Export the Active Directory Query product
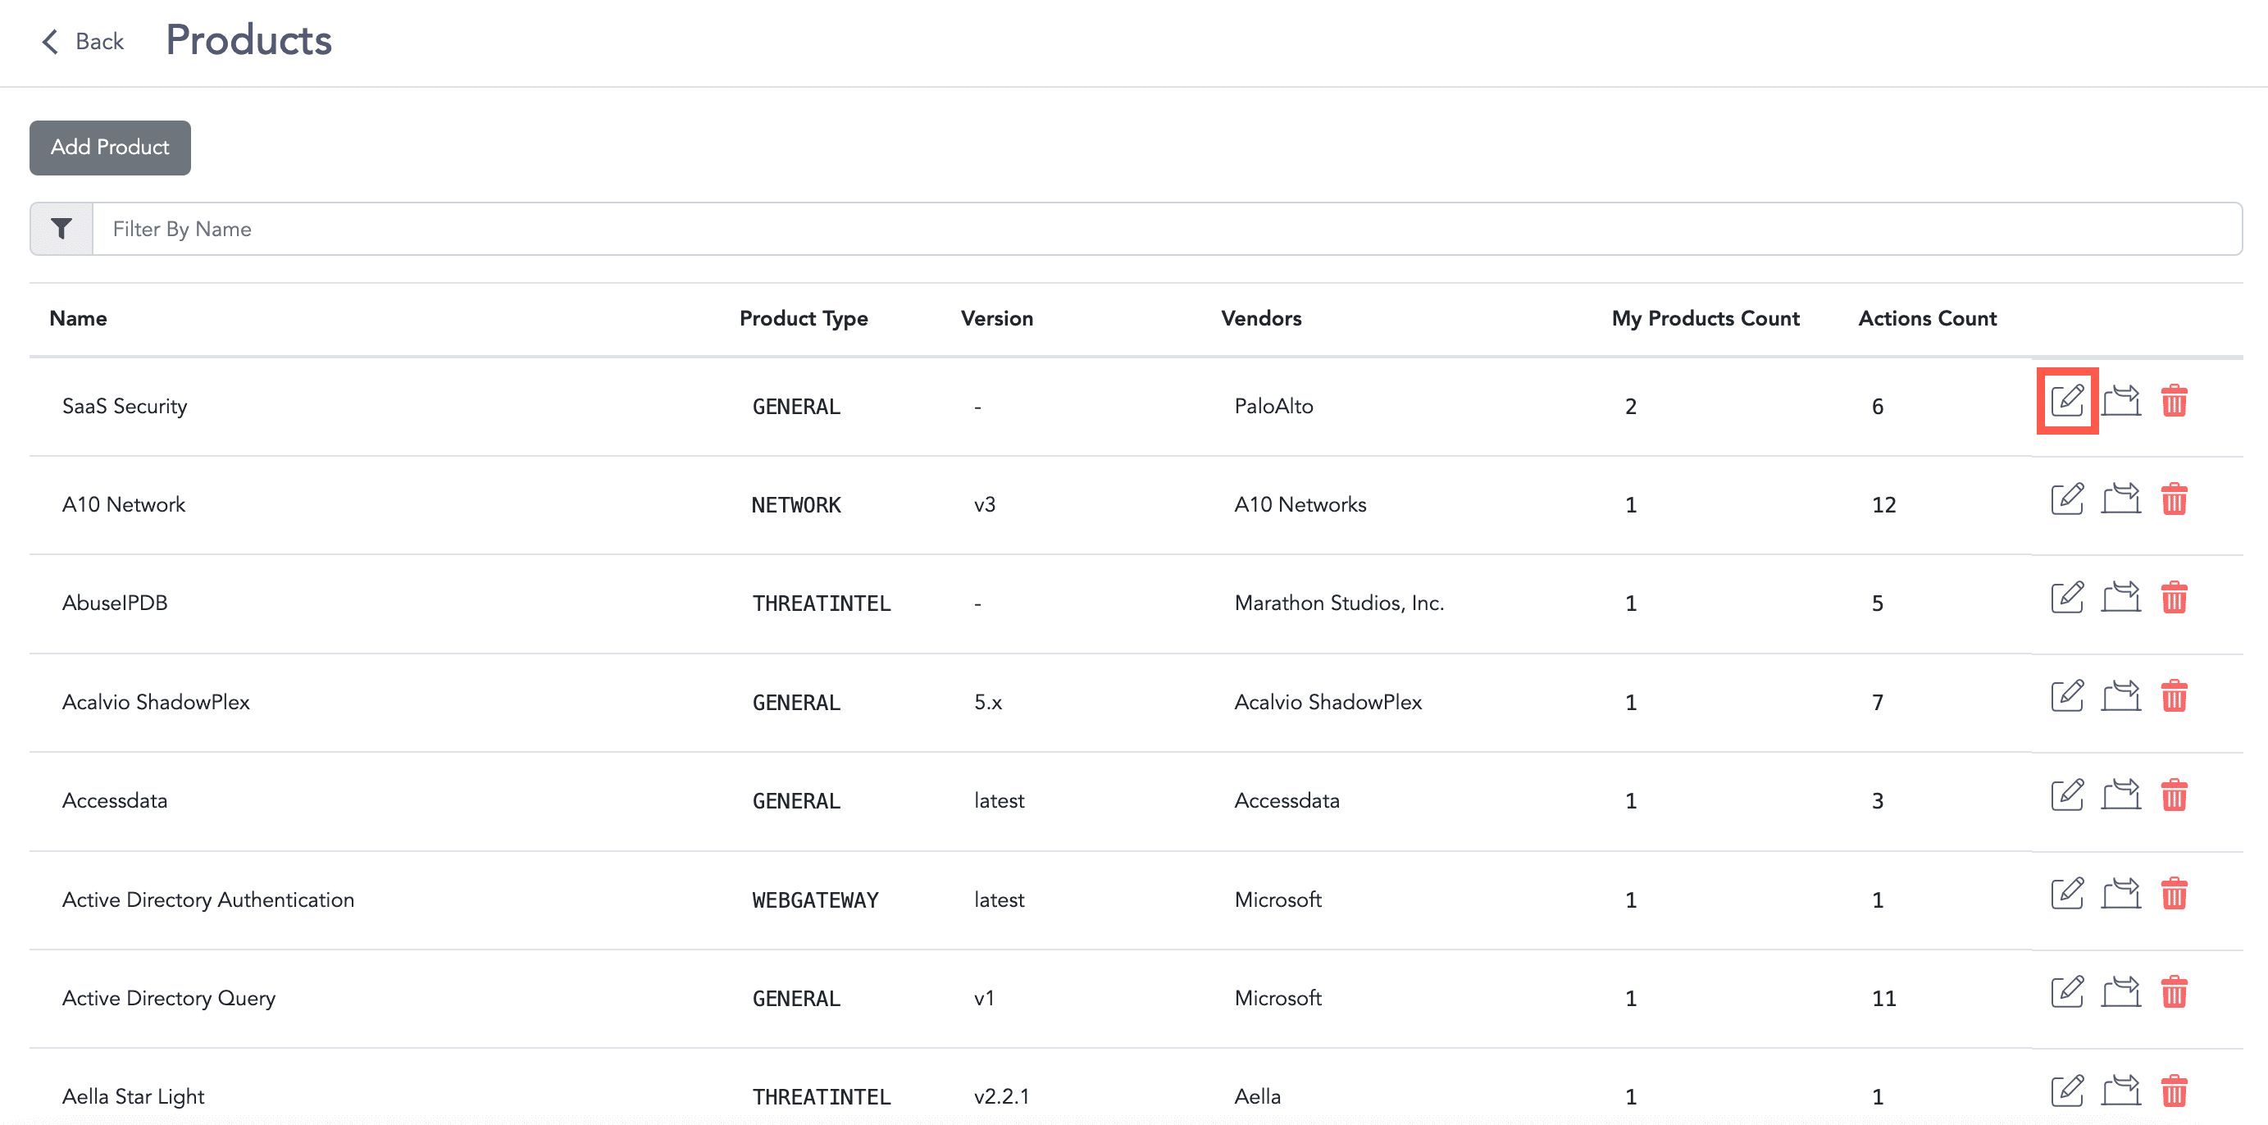2268x1125 pixels. 2121,993
